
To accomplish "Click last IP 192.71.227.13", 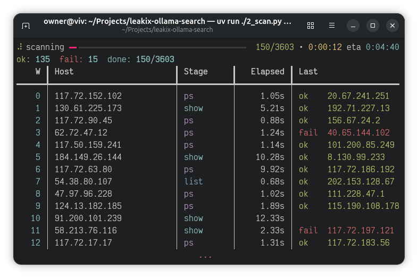I will coord(358,108).
